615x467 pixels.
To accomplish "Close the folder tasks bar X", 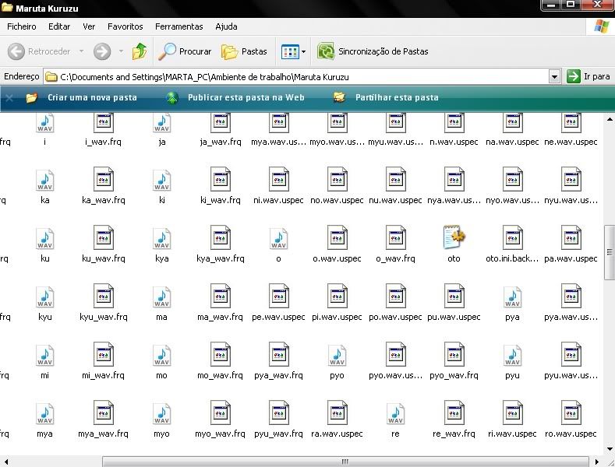I will 9,98.
